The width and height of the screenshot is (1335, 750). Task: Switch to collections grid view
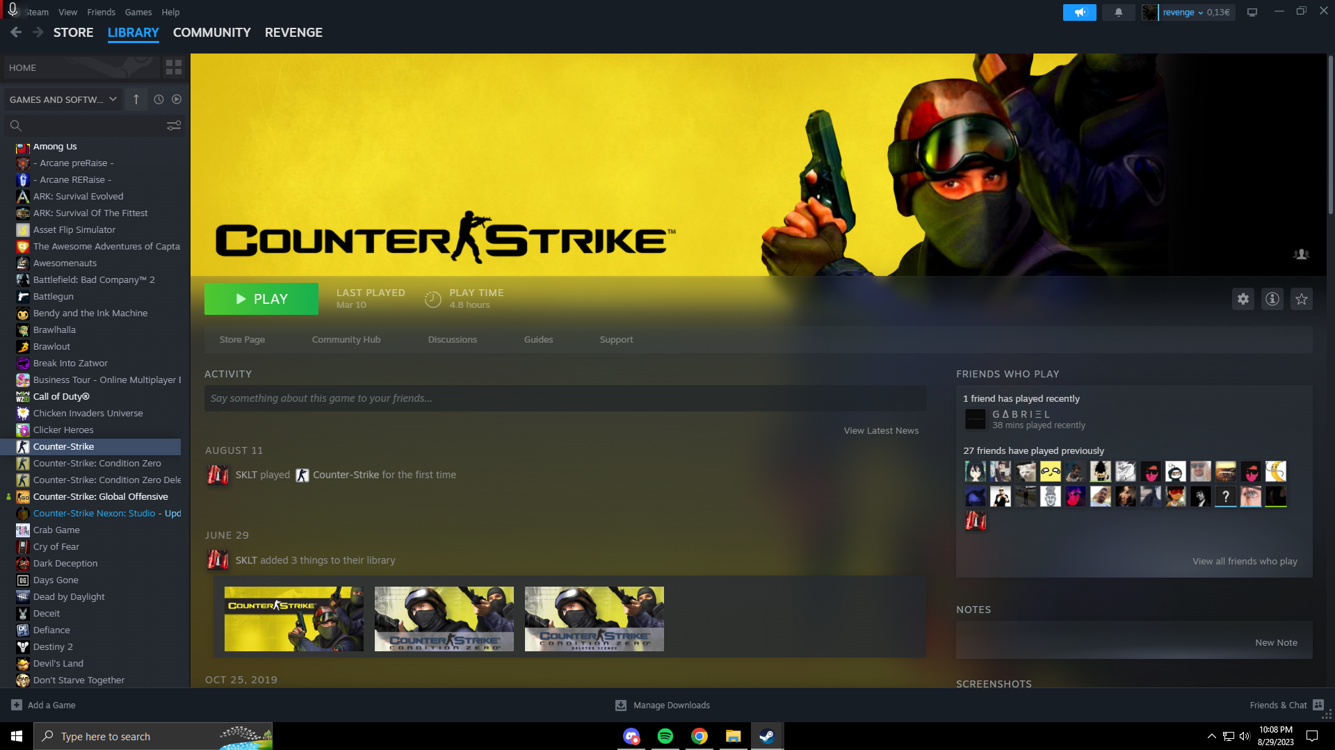pyautogui.click(x=173, y=67)
